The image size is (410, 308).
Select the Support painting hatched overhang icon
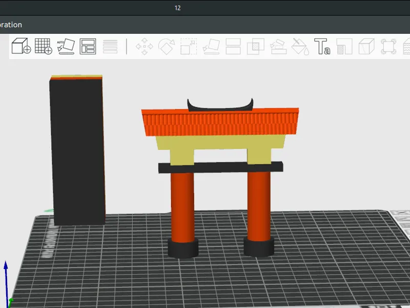tap(344, 46)
